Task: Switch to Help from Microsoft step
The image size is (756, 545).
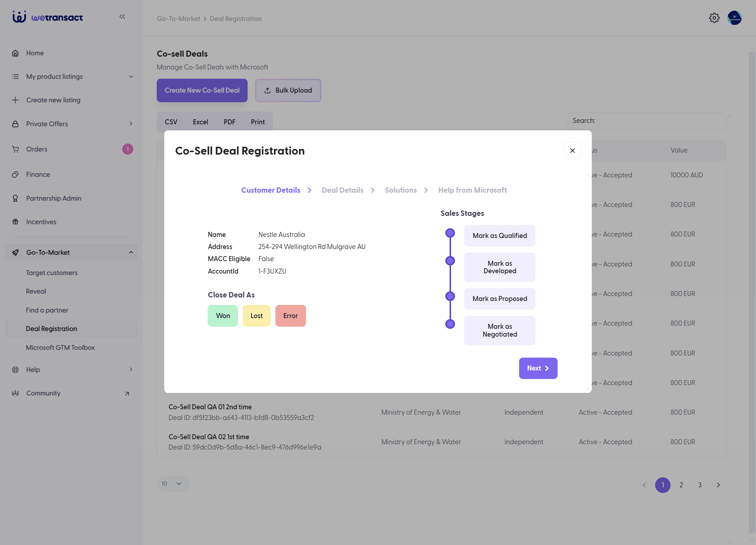Action: point(472,190)
